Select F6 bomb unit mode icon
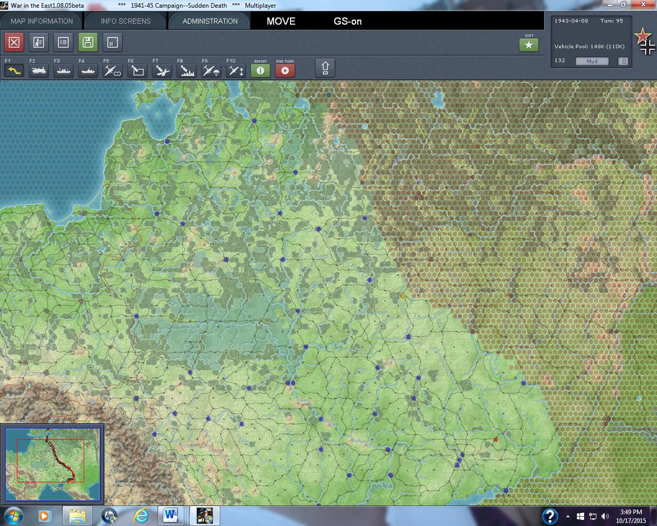The width and height of the screenshot is (657, 526). click(x=137, y=70)
